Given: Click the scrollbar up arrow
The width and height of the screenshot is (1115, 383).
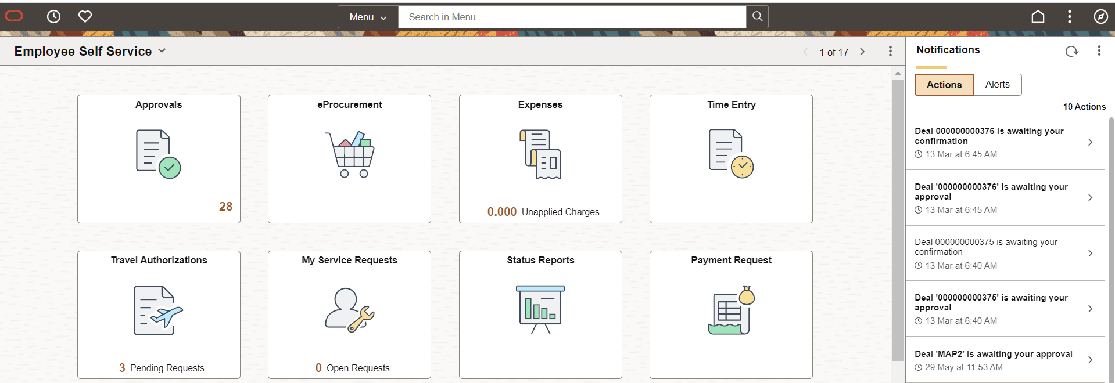Looking at the screenshot, I should tap(898, 73).
